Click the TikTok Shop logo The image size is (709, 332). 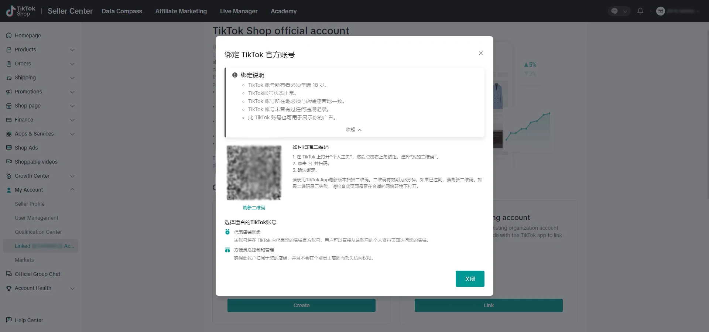coord(21,11)
